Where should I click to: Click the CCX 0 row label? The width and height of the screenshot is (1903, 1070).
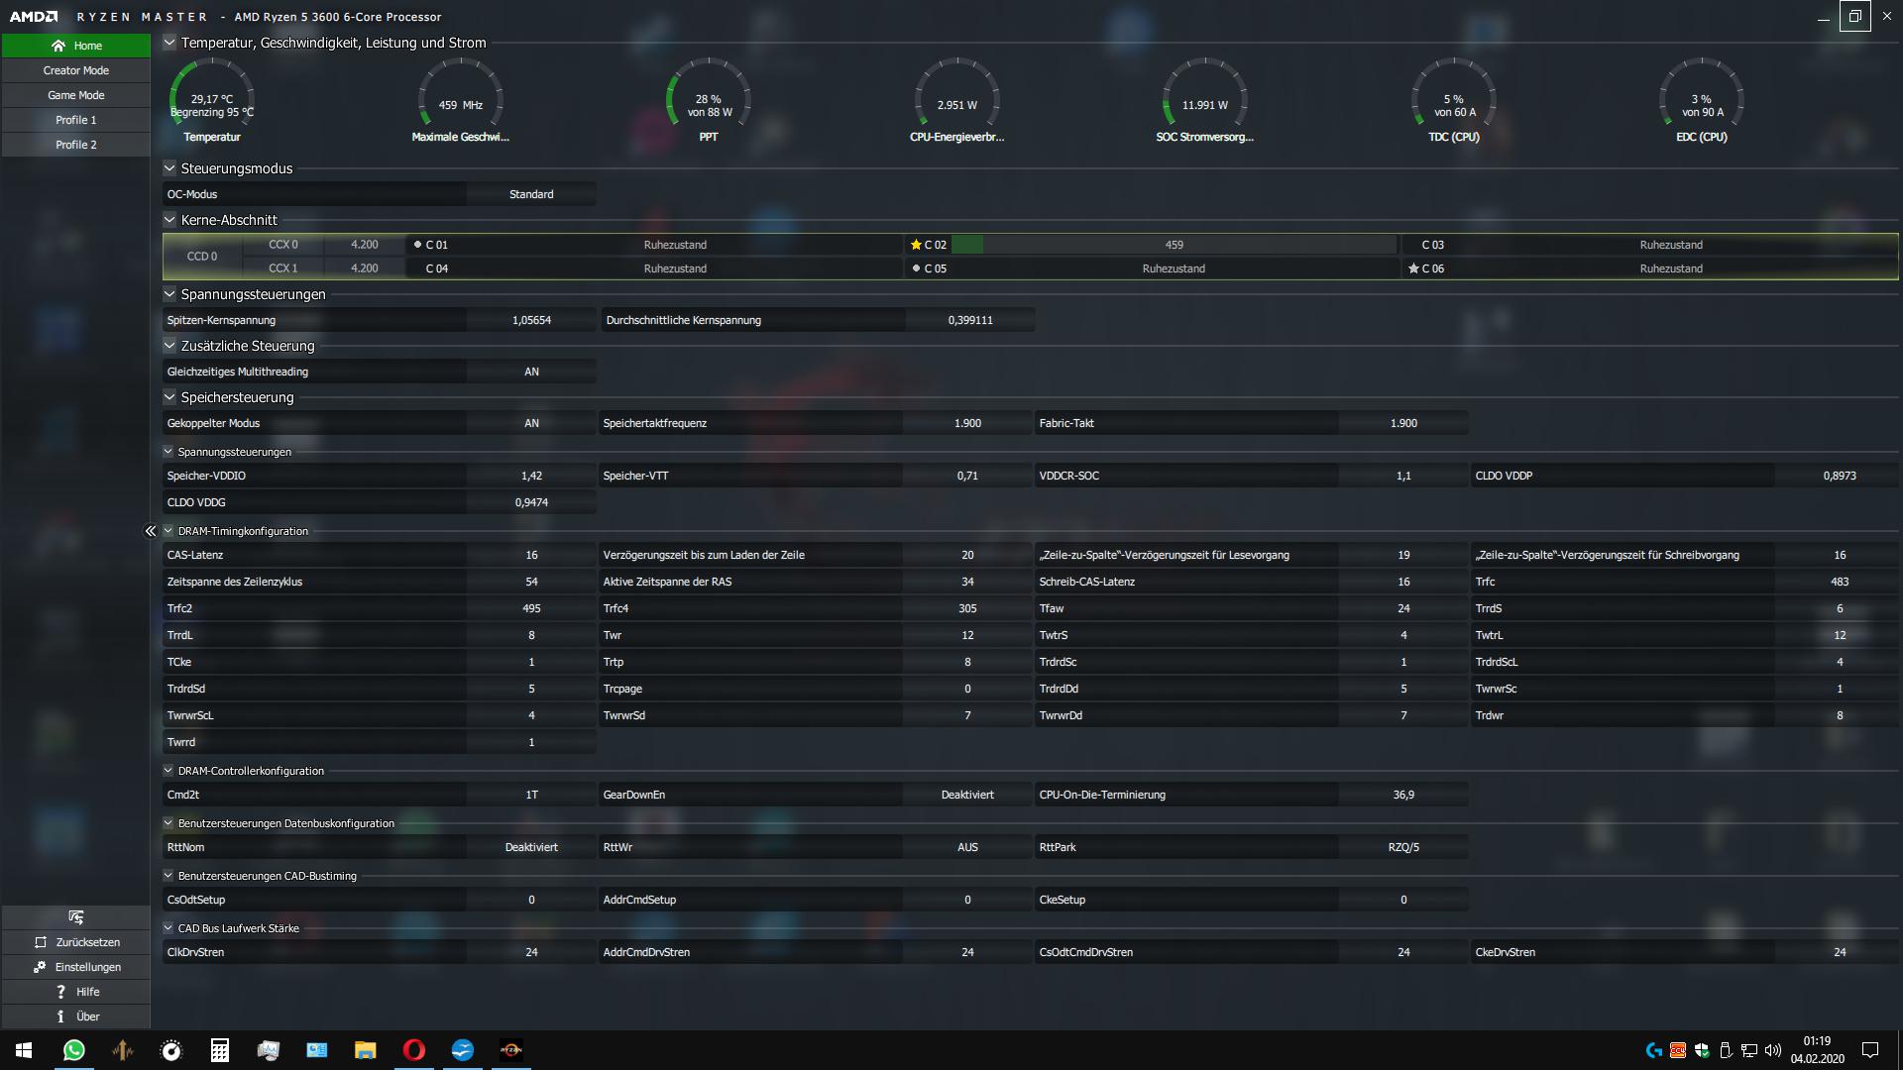coord(282,244)
